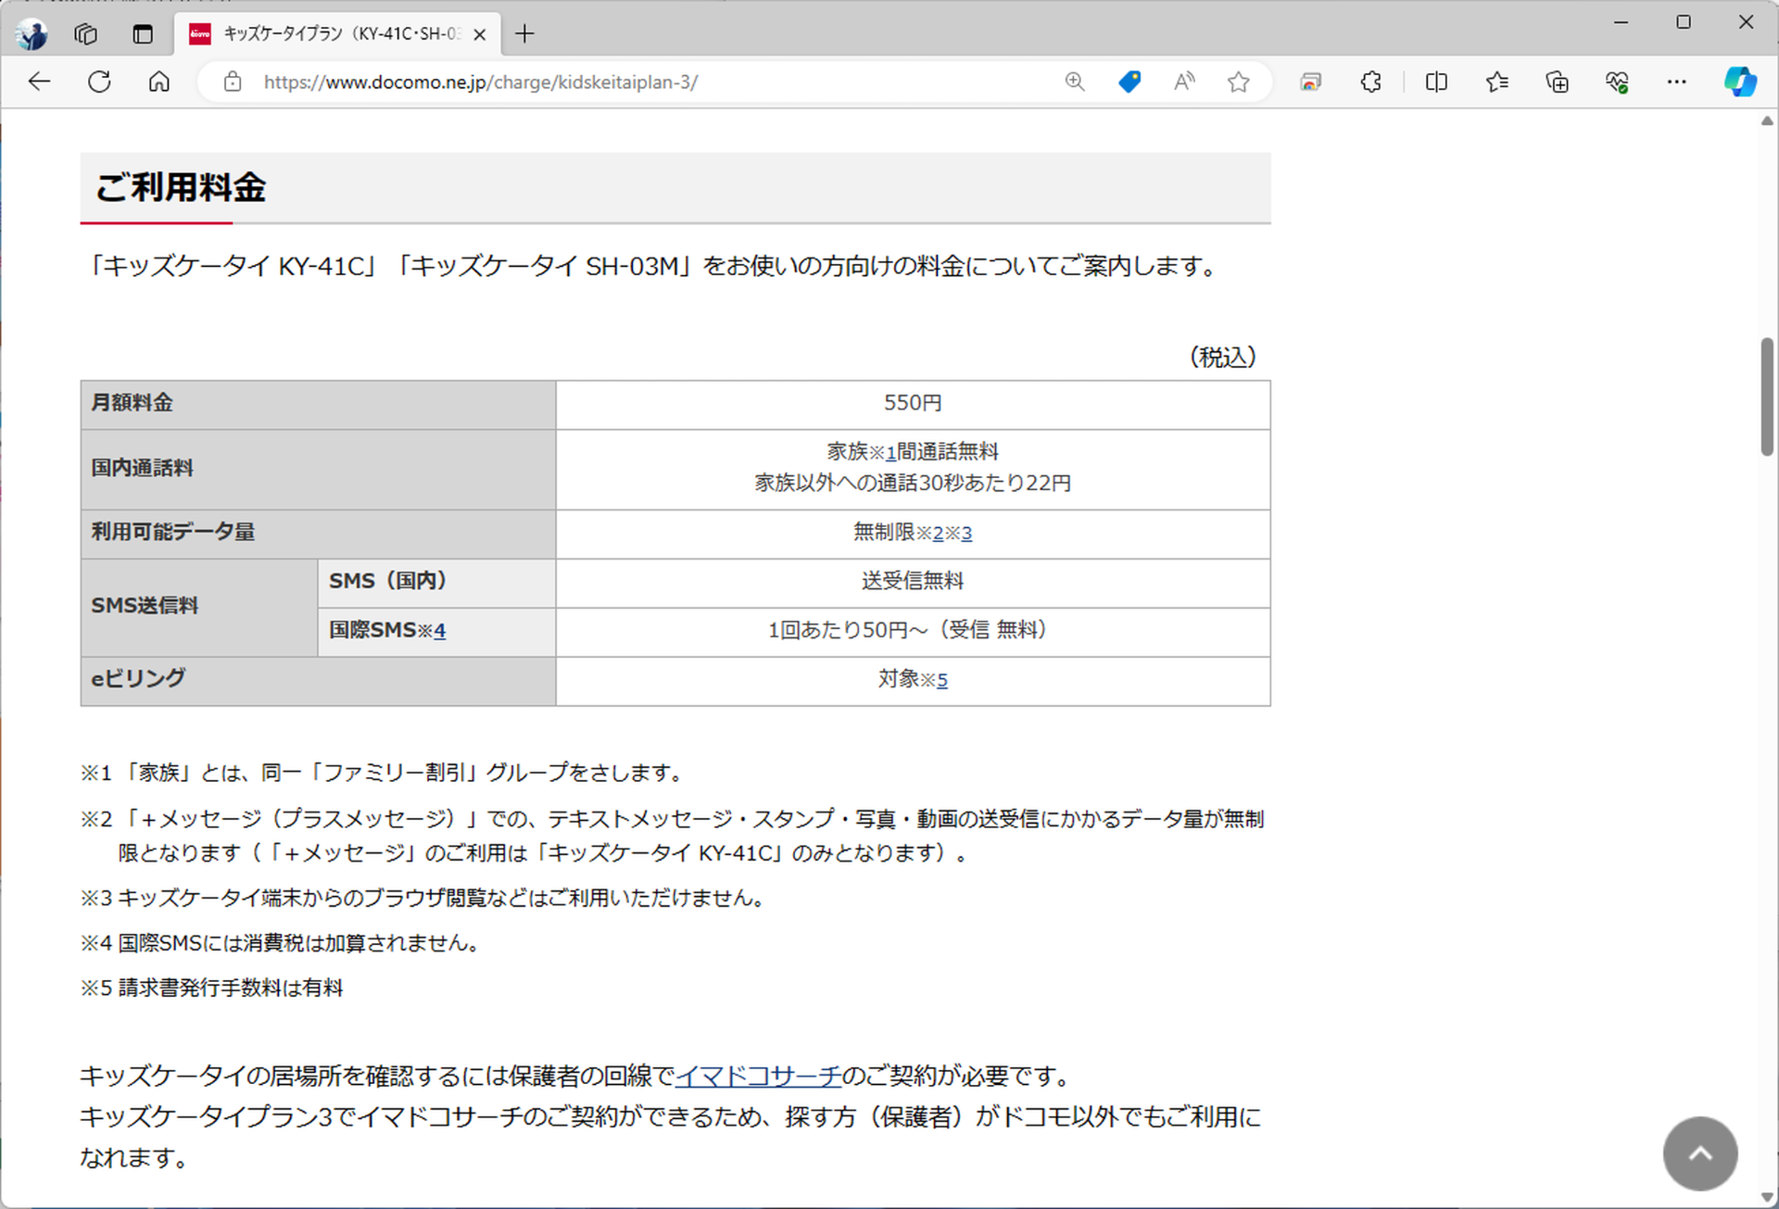The height and width of the screenshot is (1209, 1779).
Task: Open the Favorites list icon
Action: (x=1496, y=82)
